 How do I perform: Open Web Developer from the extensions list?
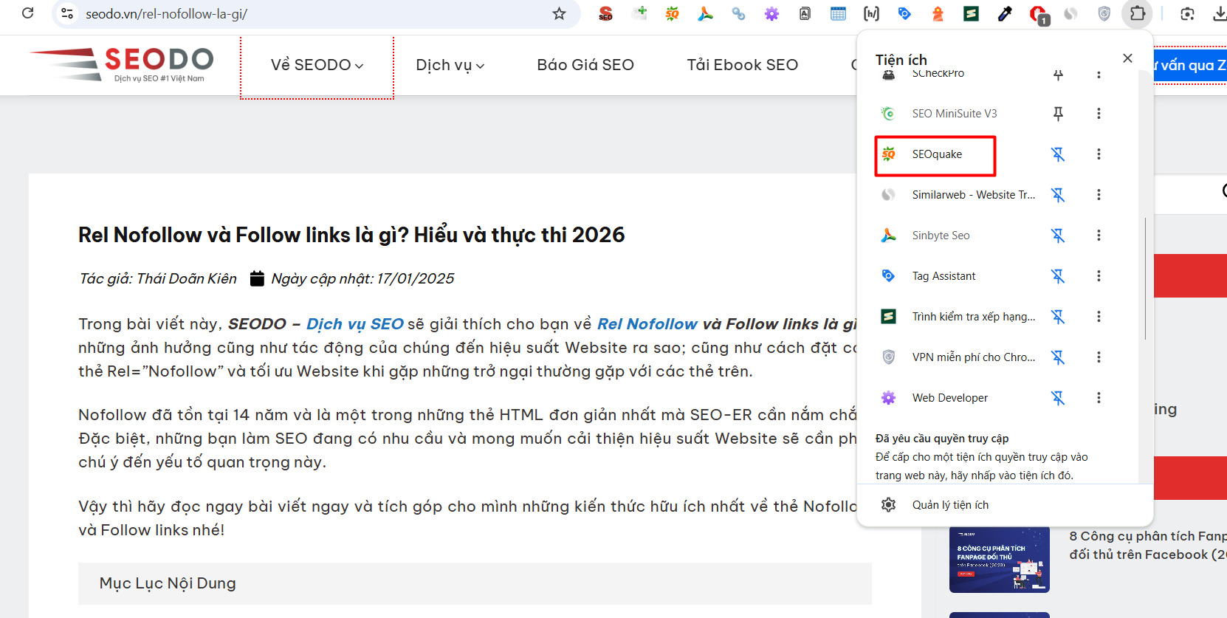tap(949, 398)
